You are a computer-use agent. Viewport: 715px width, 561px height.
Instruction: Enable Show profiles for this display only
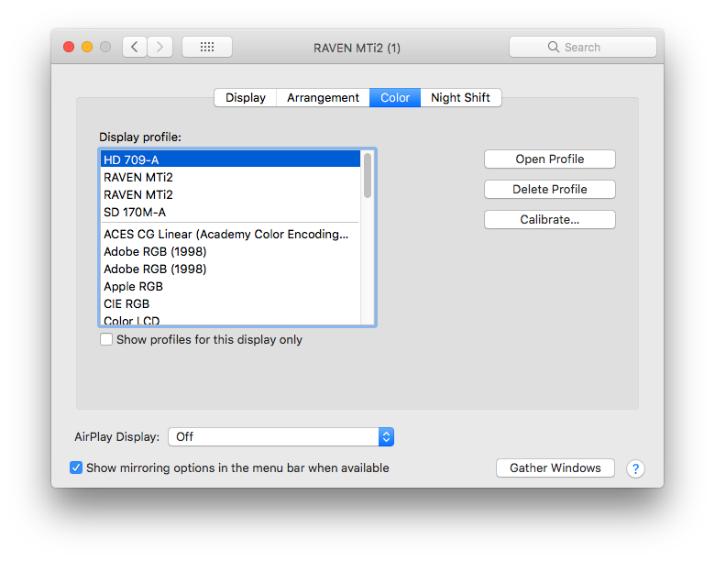tap(106, 339)
